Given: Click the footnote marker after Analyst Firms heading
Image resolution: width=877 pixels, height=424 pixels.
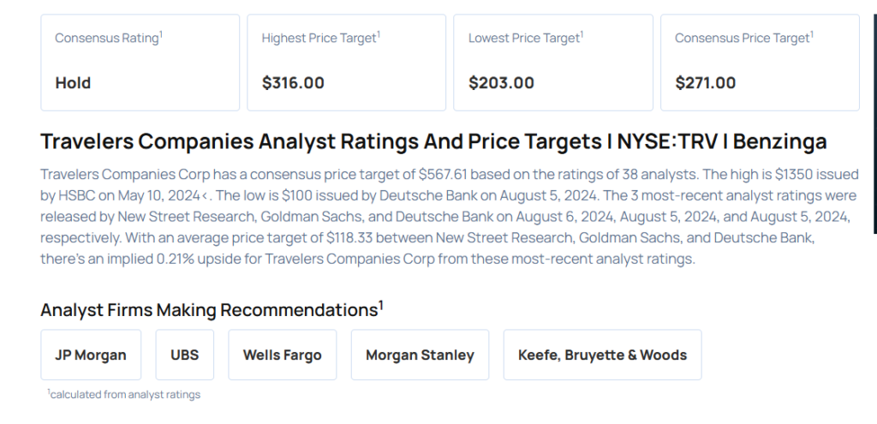Looking at the screenshot, I should (x=381, y=305).
